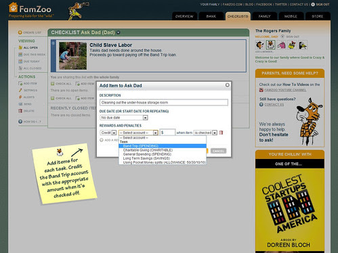Click the Child Slave Labor checklist photo

[72, 55]
